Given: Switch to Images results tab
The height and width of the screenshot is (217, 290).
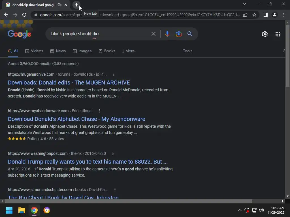Looking at the screenshot, I should point(82,51).
